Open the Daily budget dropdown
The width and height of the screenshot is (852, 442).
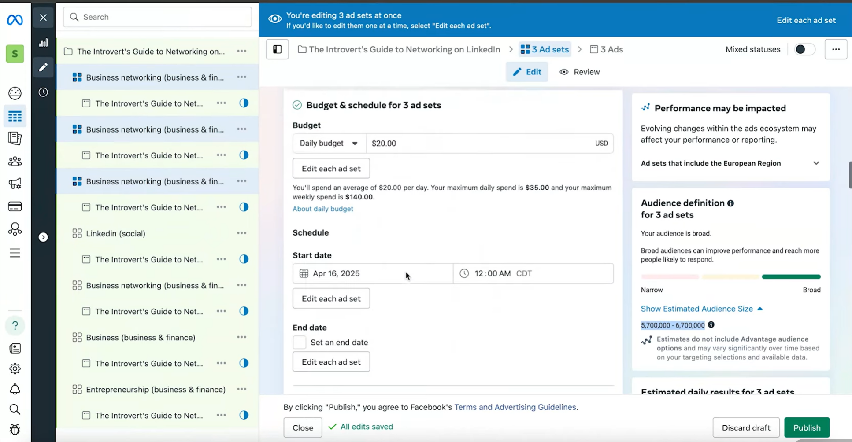(x=329, y=143)
